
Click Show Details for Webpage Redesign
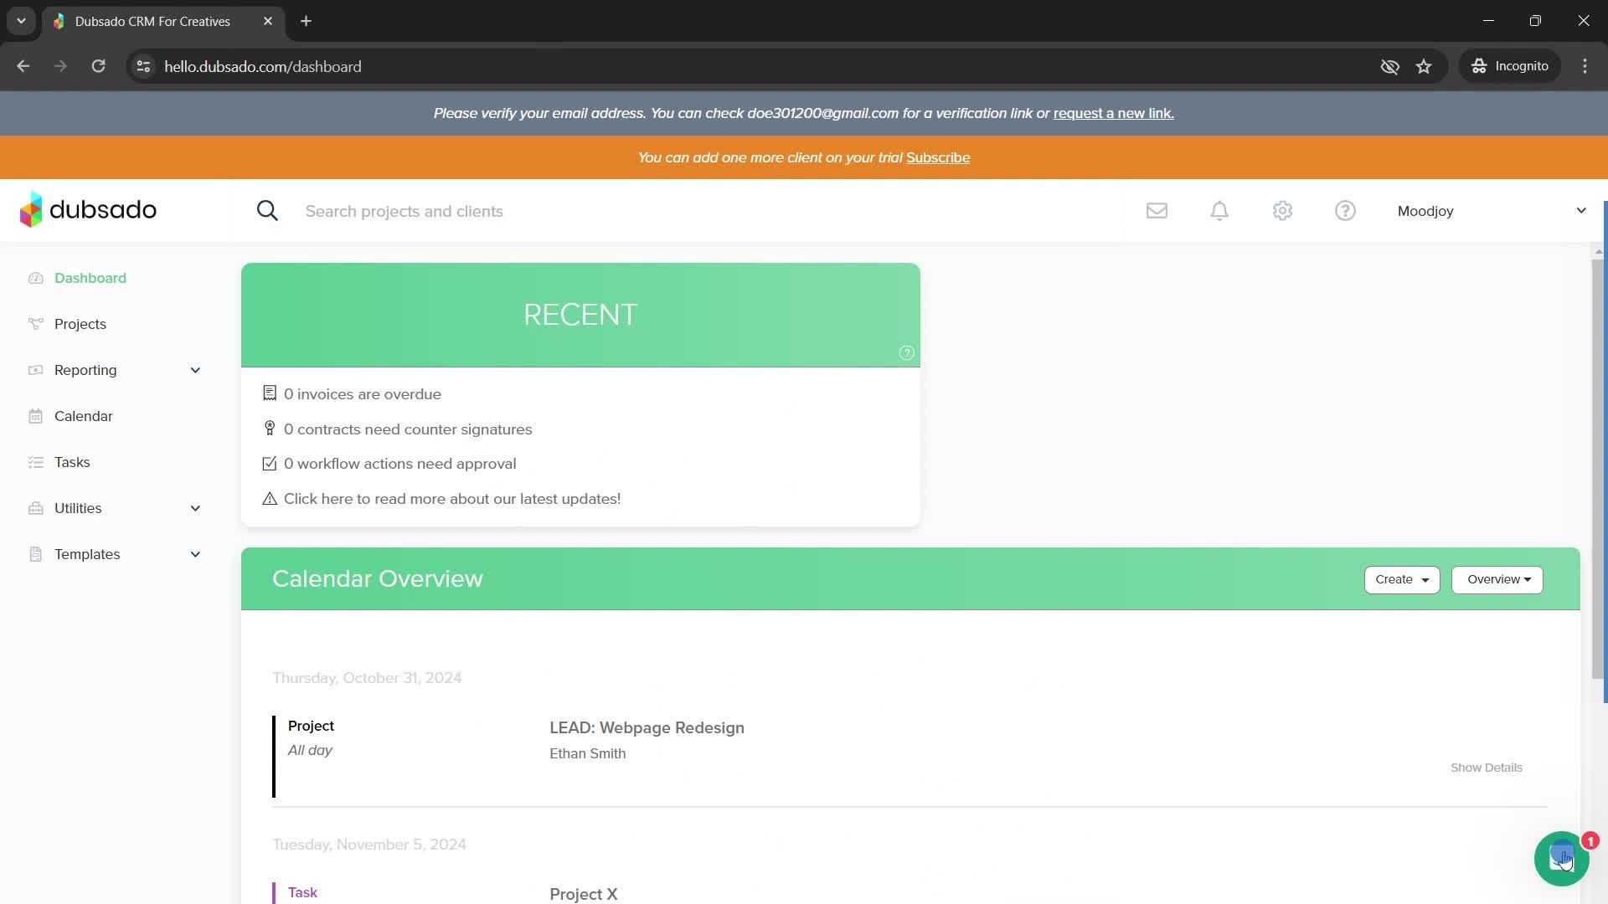click(1486, 768)
